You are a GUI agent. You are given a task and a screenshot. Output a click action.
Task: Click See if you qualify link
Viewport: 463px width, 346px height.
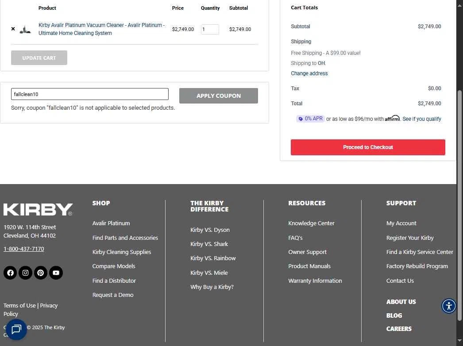[422, 119]
